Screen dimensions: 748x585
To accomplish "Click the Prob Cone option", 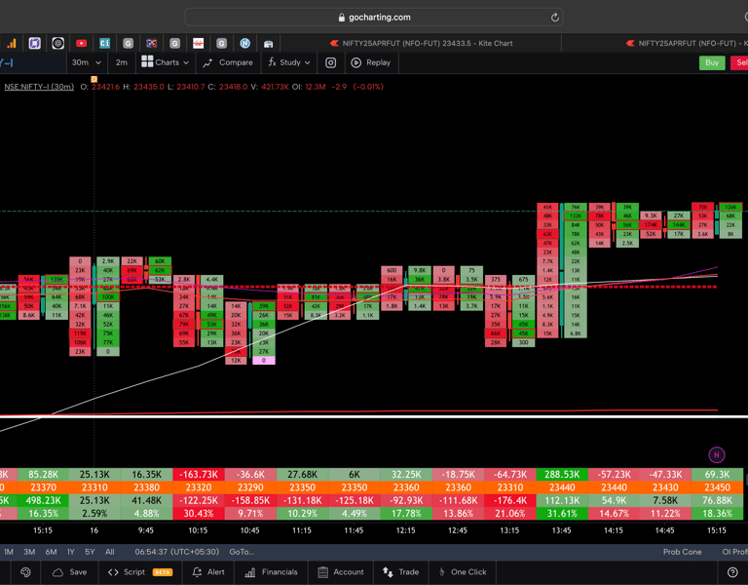I will pos(682,552).
